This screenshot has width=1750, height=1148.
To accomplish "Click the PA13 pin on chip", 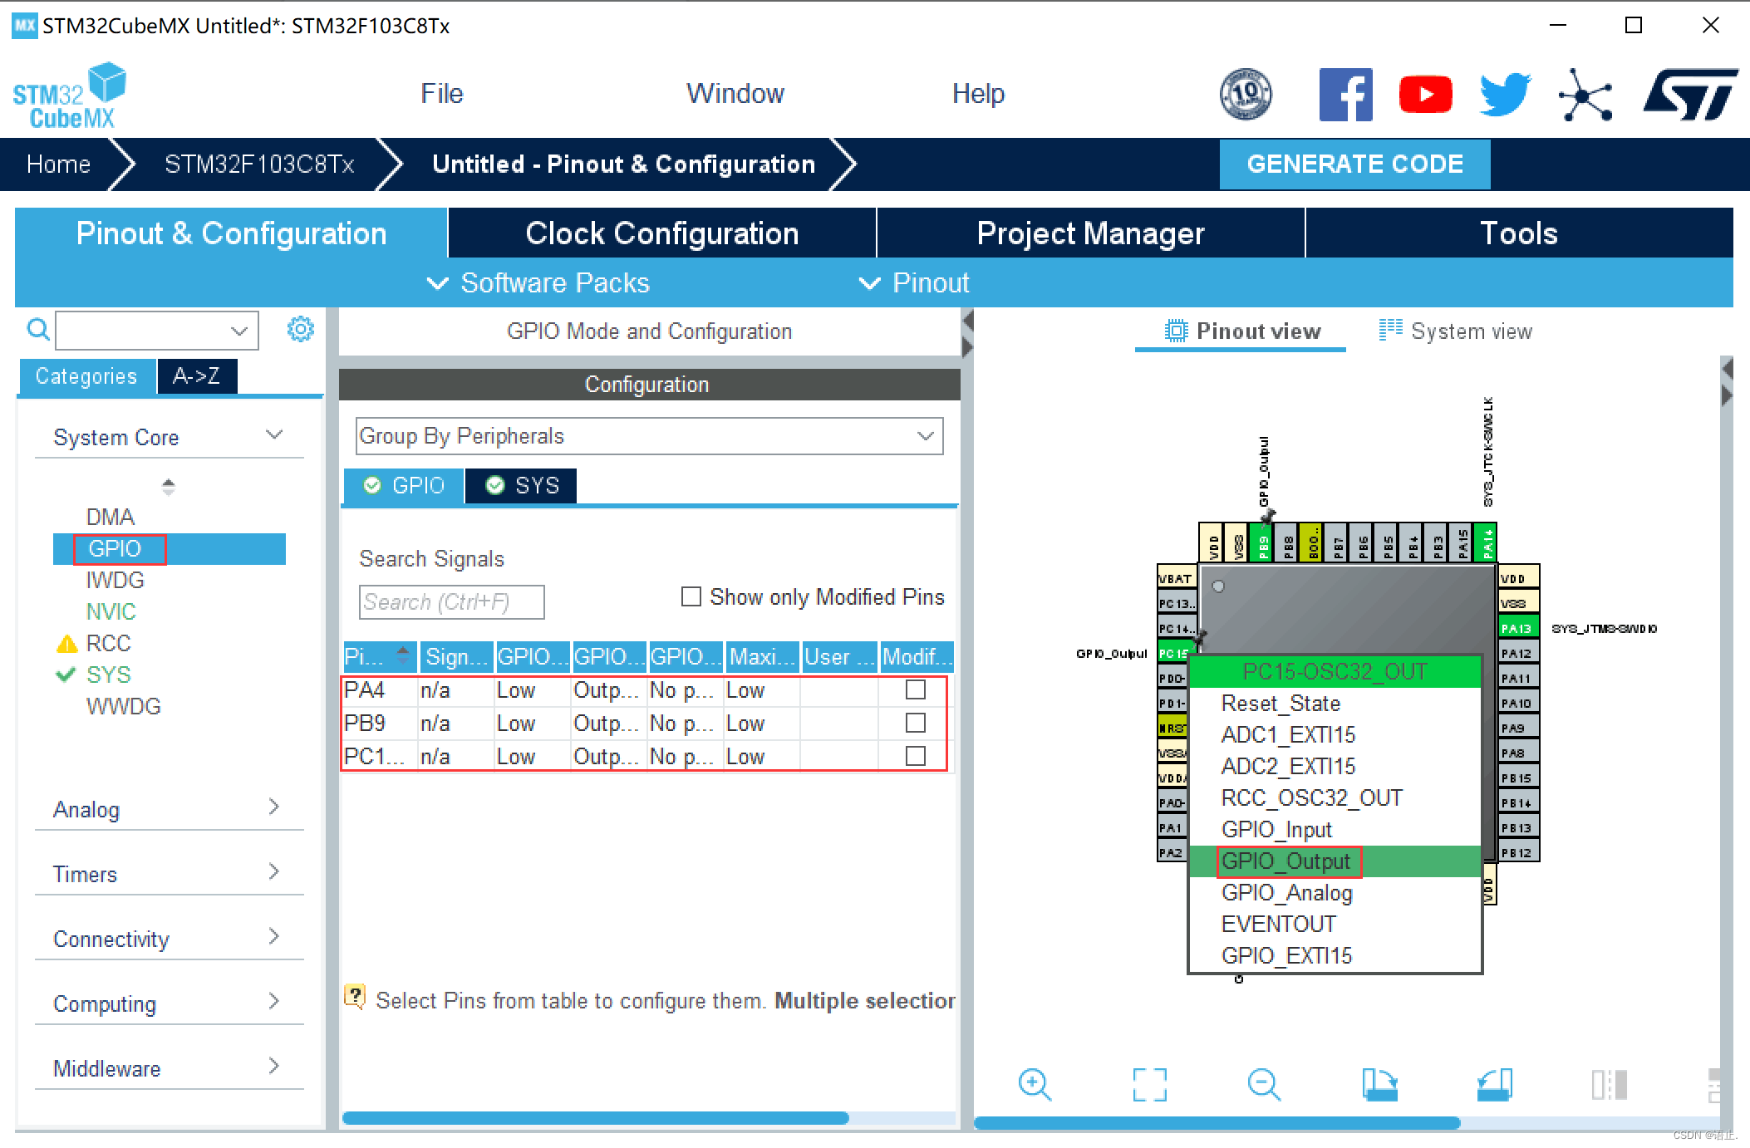I will pyautogui.click(x=1518, y=628).
